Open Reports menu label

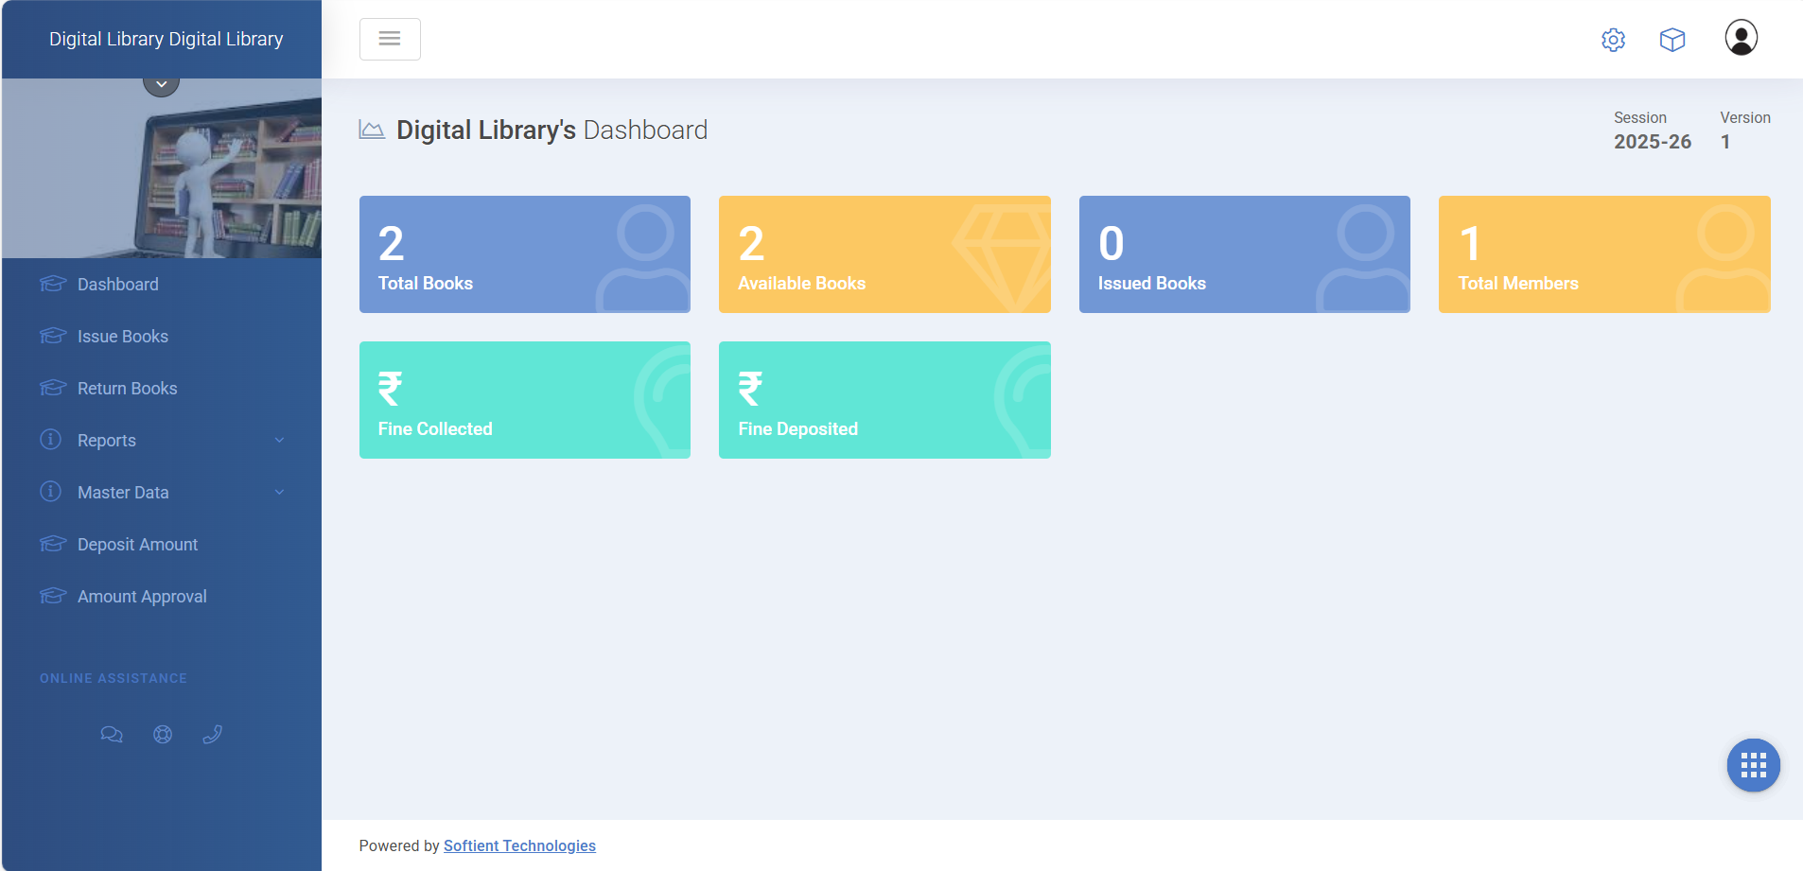pos(107,440)
